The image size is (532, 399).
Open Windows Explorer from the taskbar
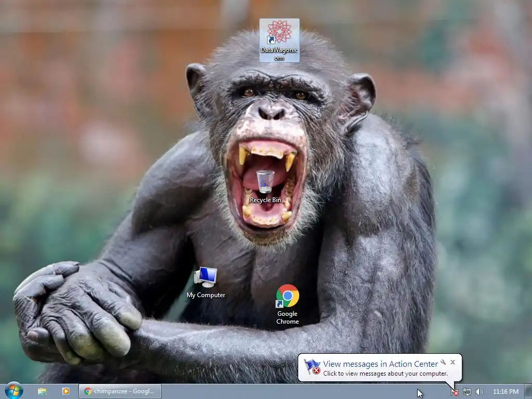[42, 392]
